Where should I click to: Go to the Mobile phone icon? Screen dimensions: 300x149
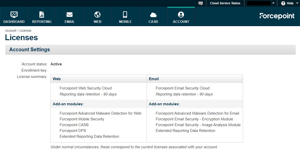[125, 15]
